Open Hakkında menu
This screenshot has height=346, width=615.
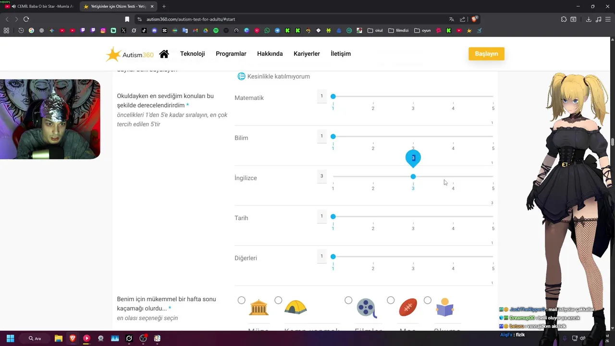click(x=270, y=54)
